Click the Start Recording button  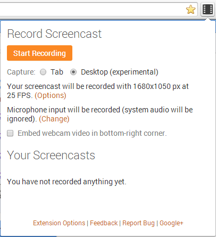coord(39,53)
